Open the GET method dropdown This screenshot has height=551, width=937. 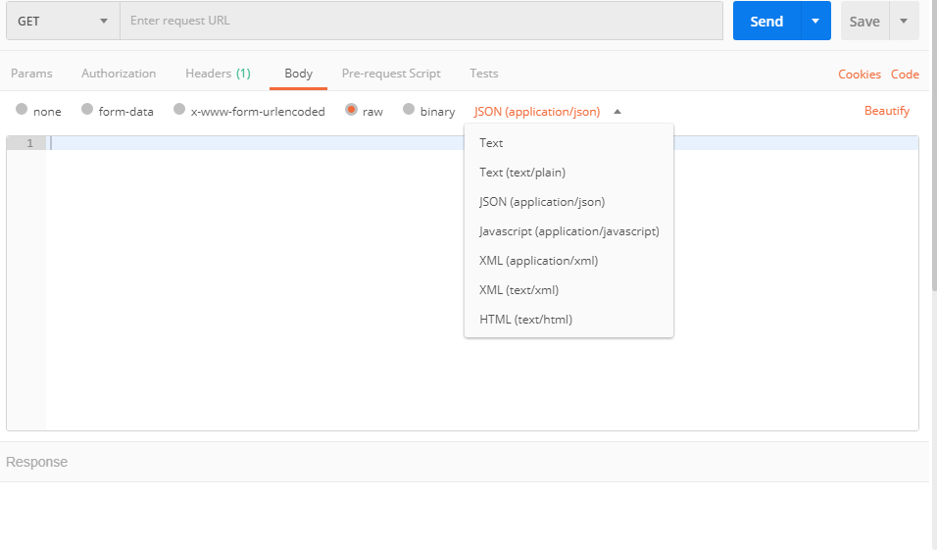63,21
